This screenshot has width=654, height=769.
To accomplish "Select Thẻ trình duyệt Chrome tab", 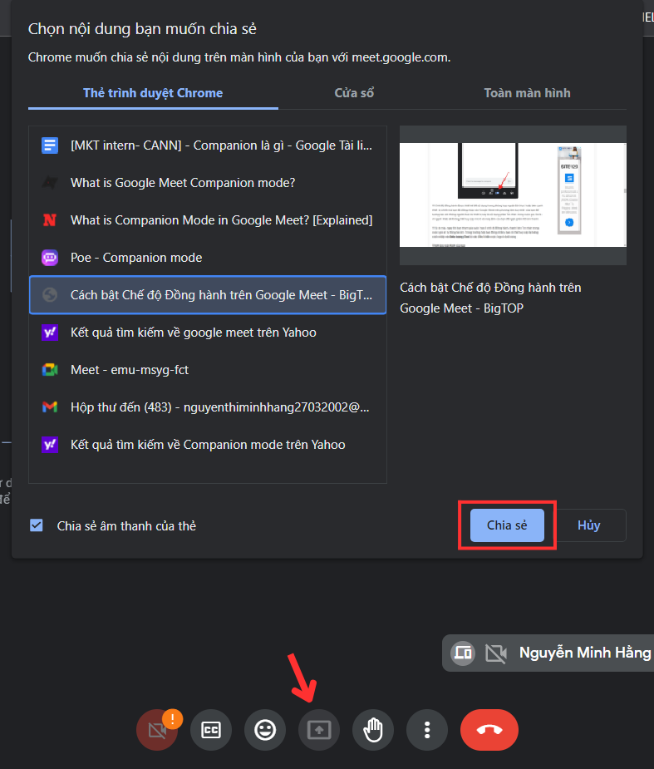I will [153, 93].
